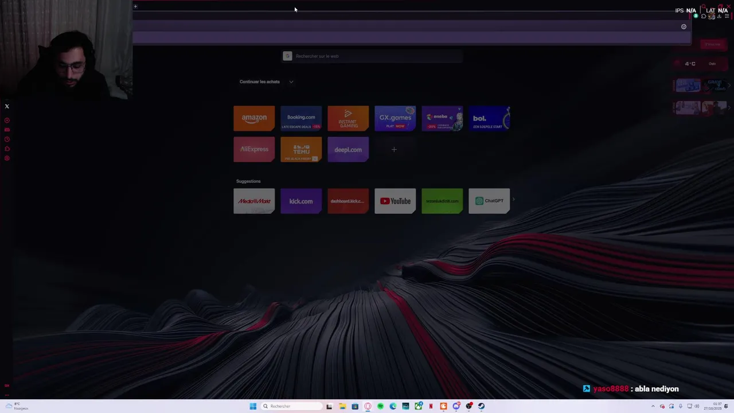This screenshot has height=413, width=734.
Task: Open Steam from the taskbar
Action: point(481,406)
